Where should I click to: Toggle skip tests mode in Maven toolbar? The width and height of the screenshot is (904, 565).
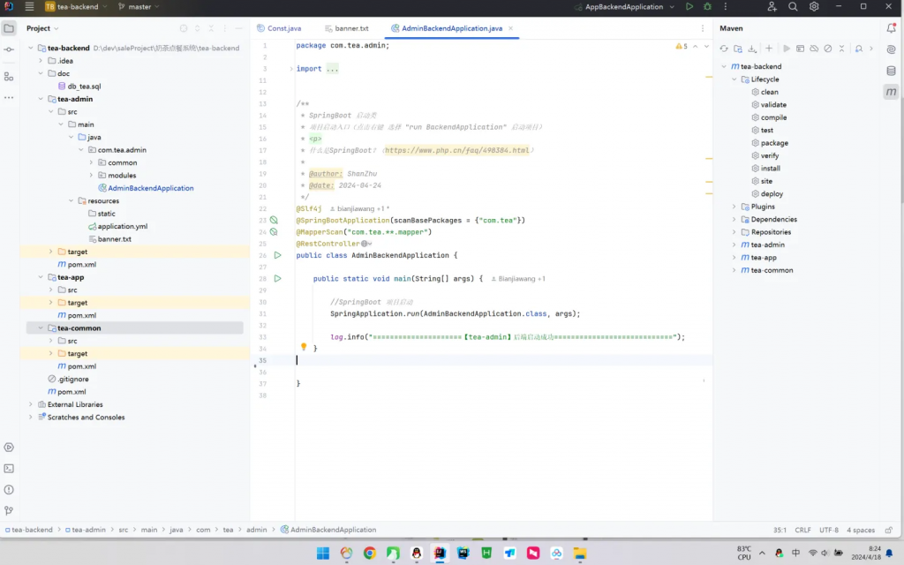[x=827, y=49]
